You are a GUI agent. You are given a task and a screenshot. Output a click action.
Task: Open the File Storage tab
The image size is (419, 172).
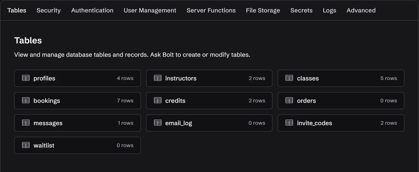coord(263,10)
